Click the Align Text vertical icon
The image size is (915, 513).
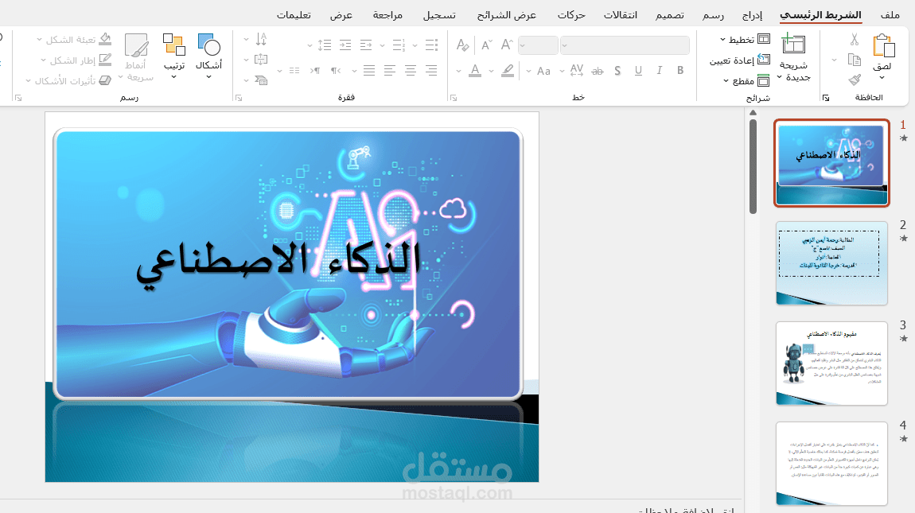point(261,60)
